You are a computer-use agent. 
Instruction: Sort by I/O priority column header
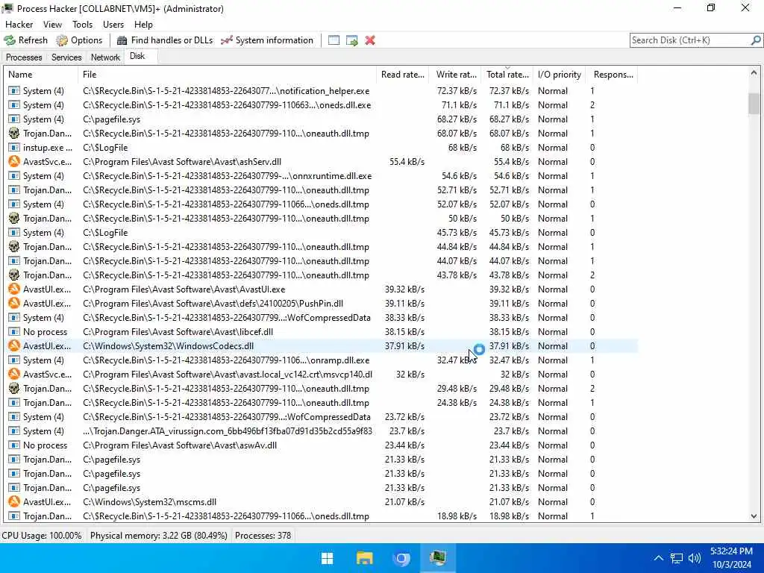pyautogui.click(x=560, y=75)
